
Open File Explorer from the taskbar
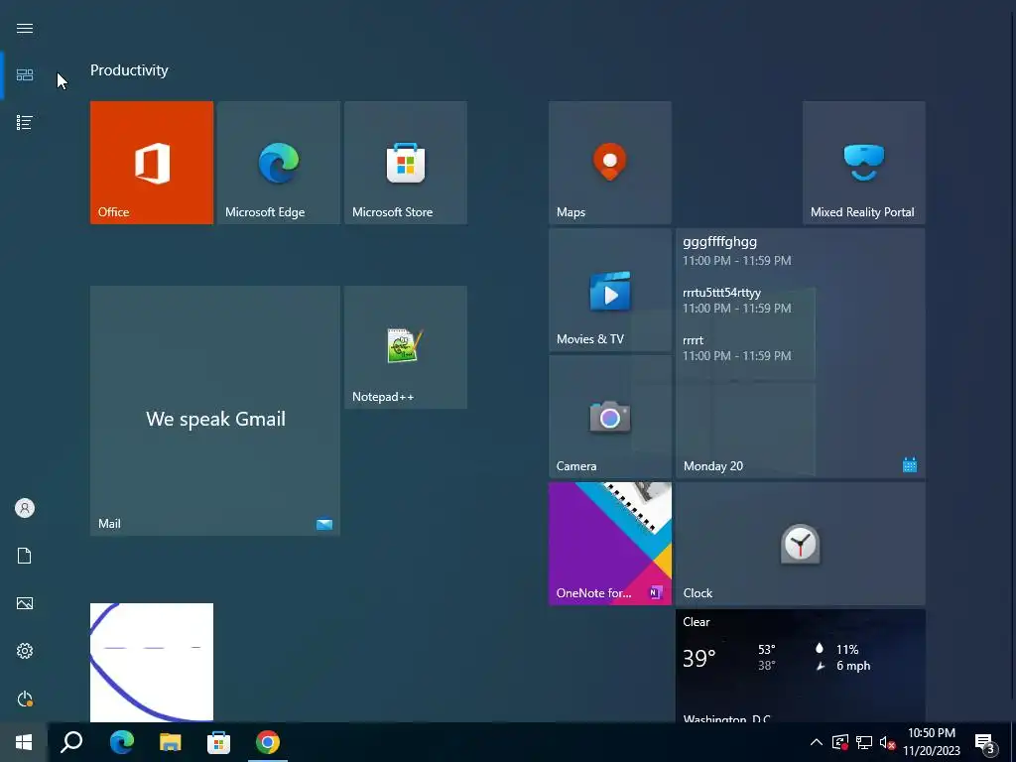pyautogui.click(x=171, y=742)
